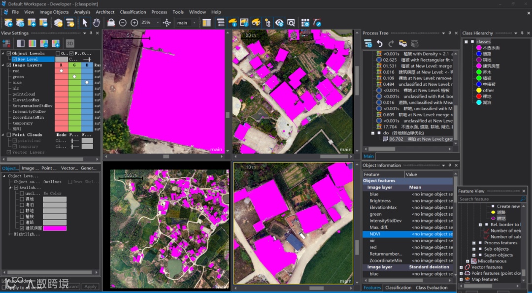Click the lock icon in the main toolbar
Screen dimensions: 532x293
click(111, 23)
